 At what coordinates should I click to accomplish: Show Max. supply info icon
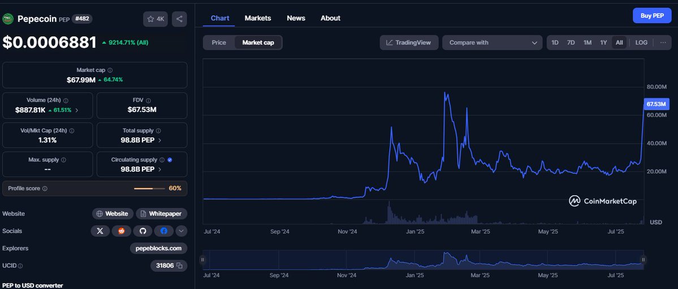63,160
